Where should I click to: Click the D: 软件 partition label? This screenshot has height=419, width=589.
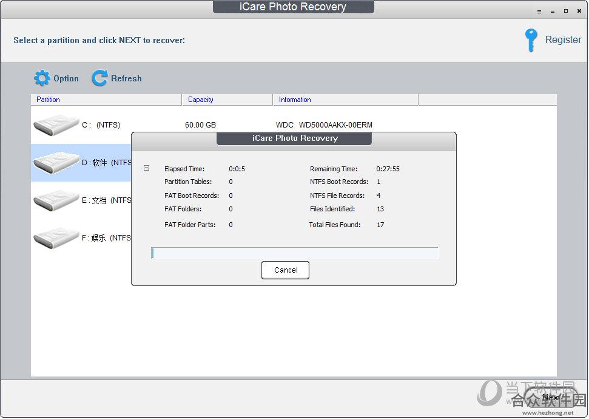[x=107, y=163]
